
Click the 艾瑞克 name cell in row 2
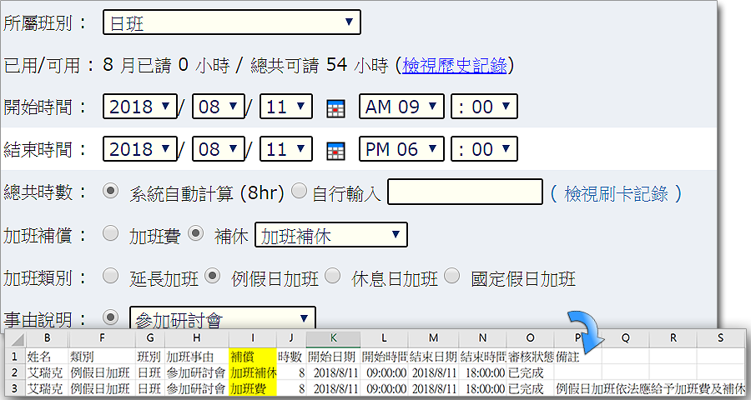47,372
